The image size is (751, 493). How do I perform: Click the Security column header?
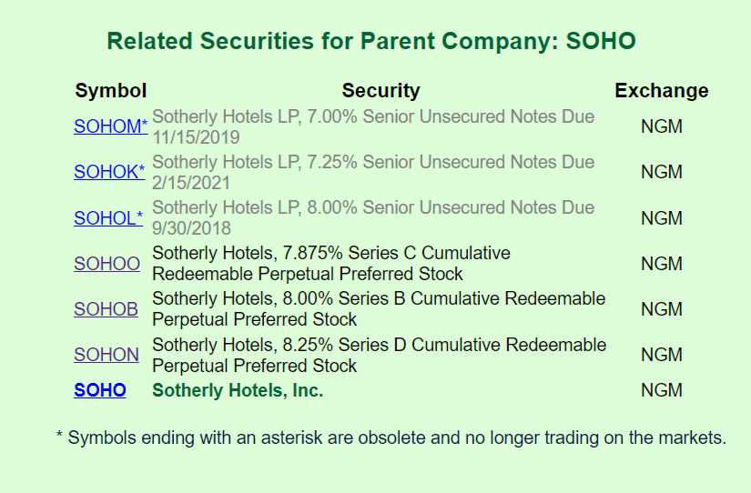(381, 91)
